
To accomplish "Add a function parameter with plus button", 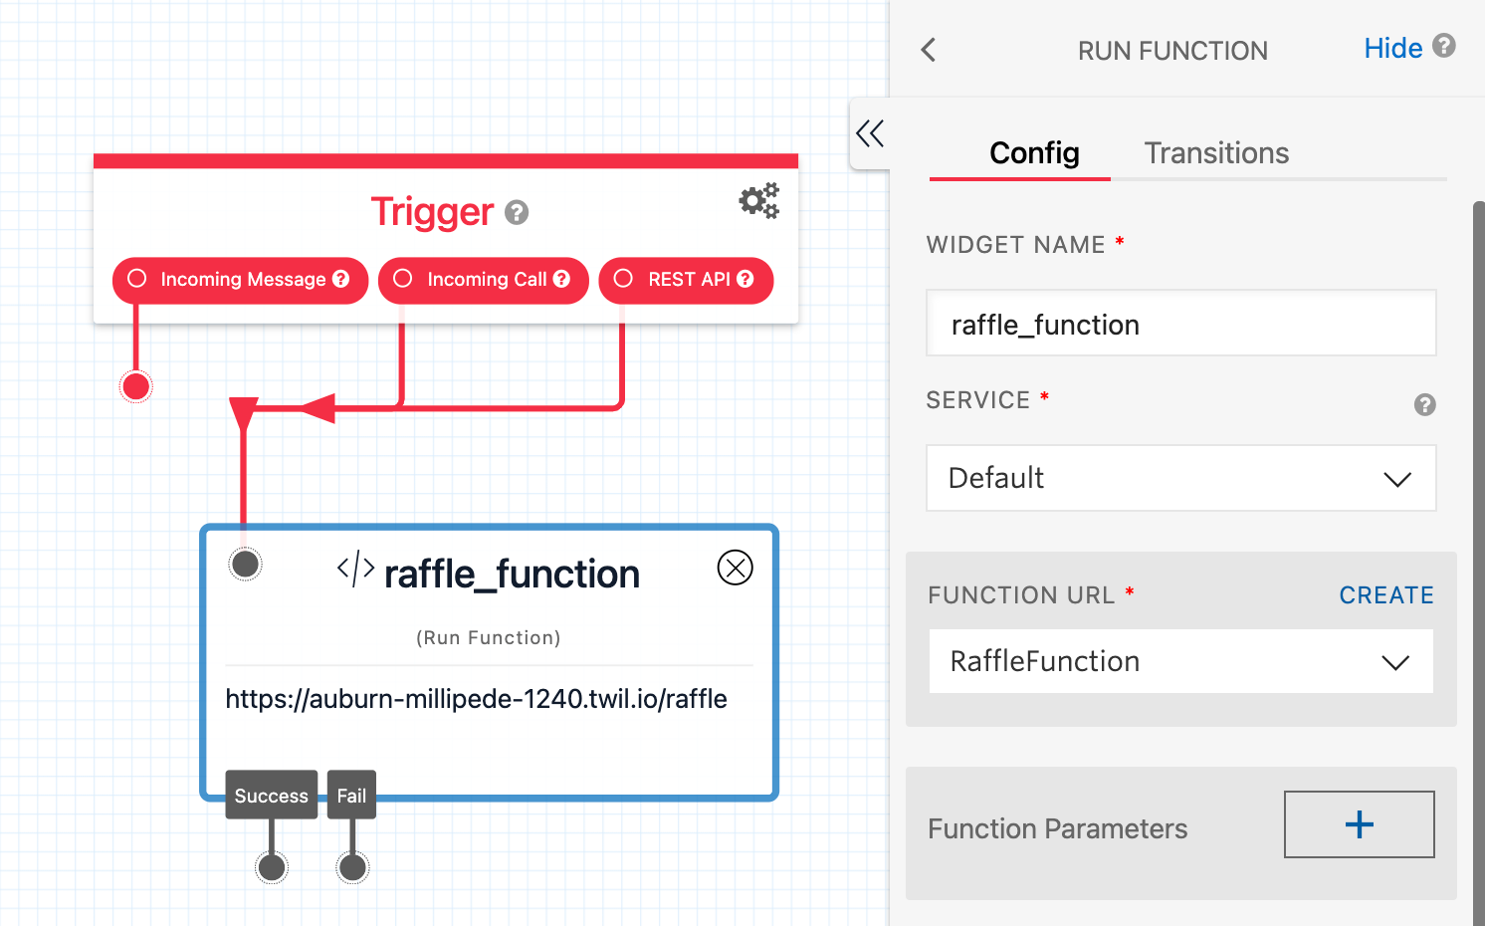I will (x=1360, y=824).
